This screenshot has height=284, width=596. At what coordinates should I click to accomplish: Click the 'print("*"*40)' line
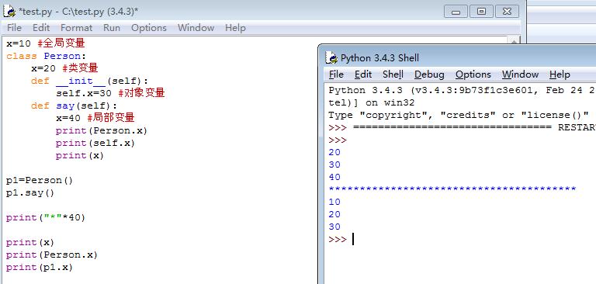[x=46, y=217]
